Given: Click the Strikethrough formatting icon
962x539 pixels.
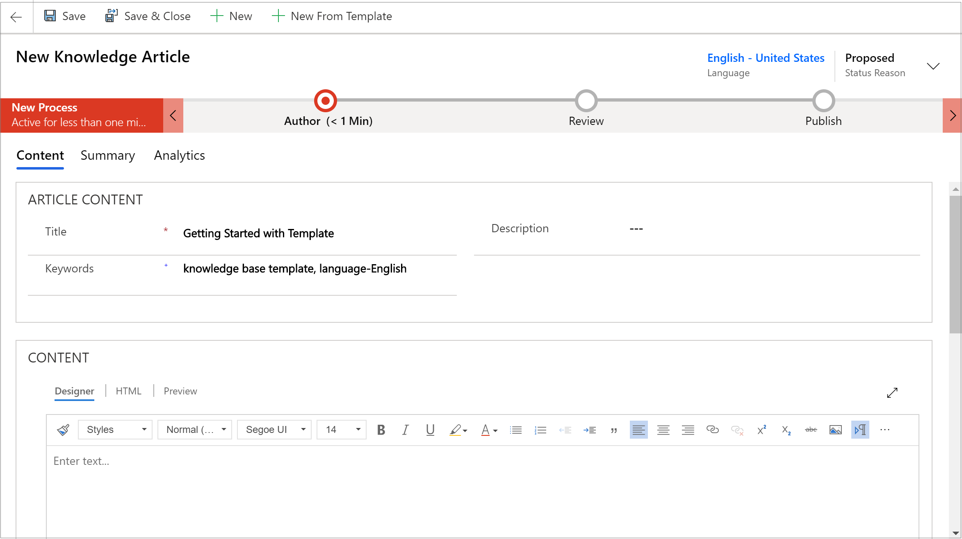Looking at the screenshot, I should (x=809, y=430).
